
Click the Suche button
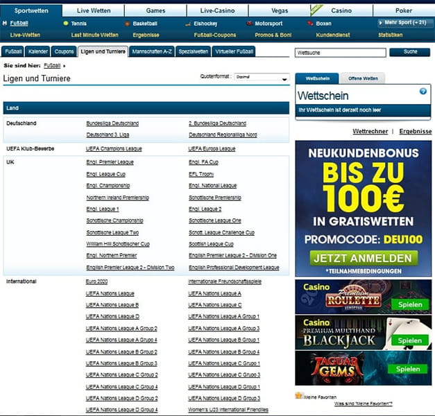click(410, 52)
